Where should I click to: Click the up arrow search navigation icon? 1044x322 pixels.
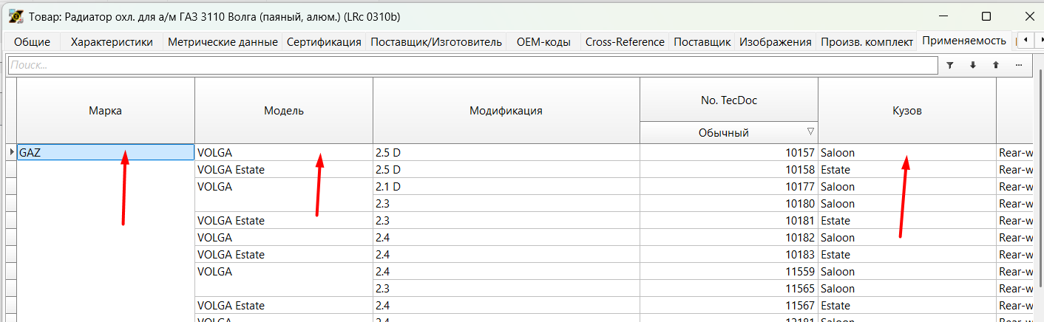point(996,65)
